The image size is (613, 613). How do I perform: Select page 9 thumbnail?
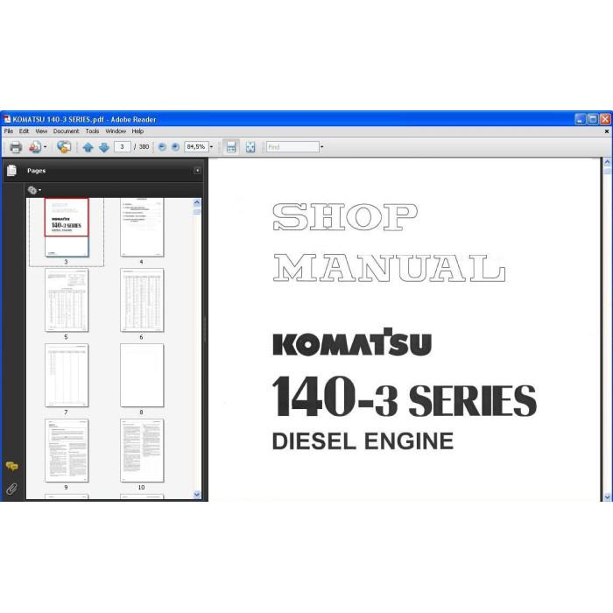click(67, 450)
